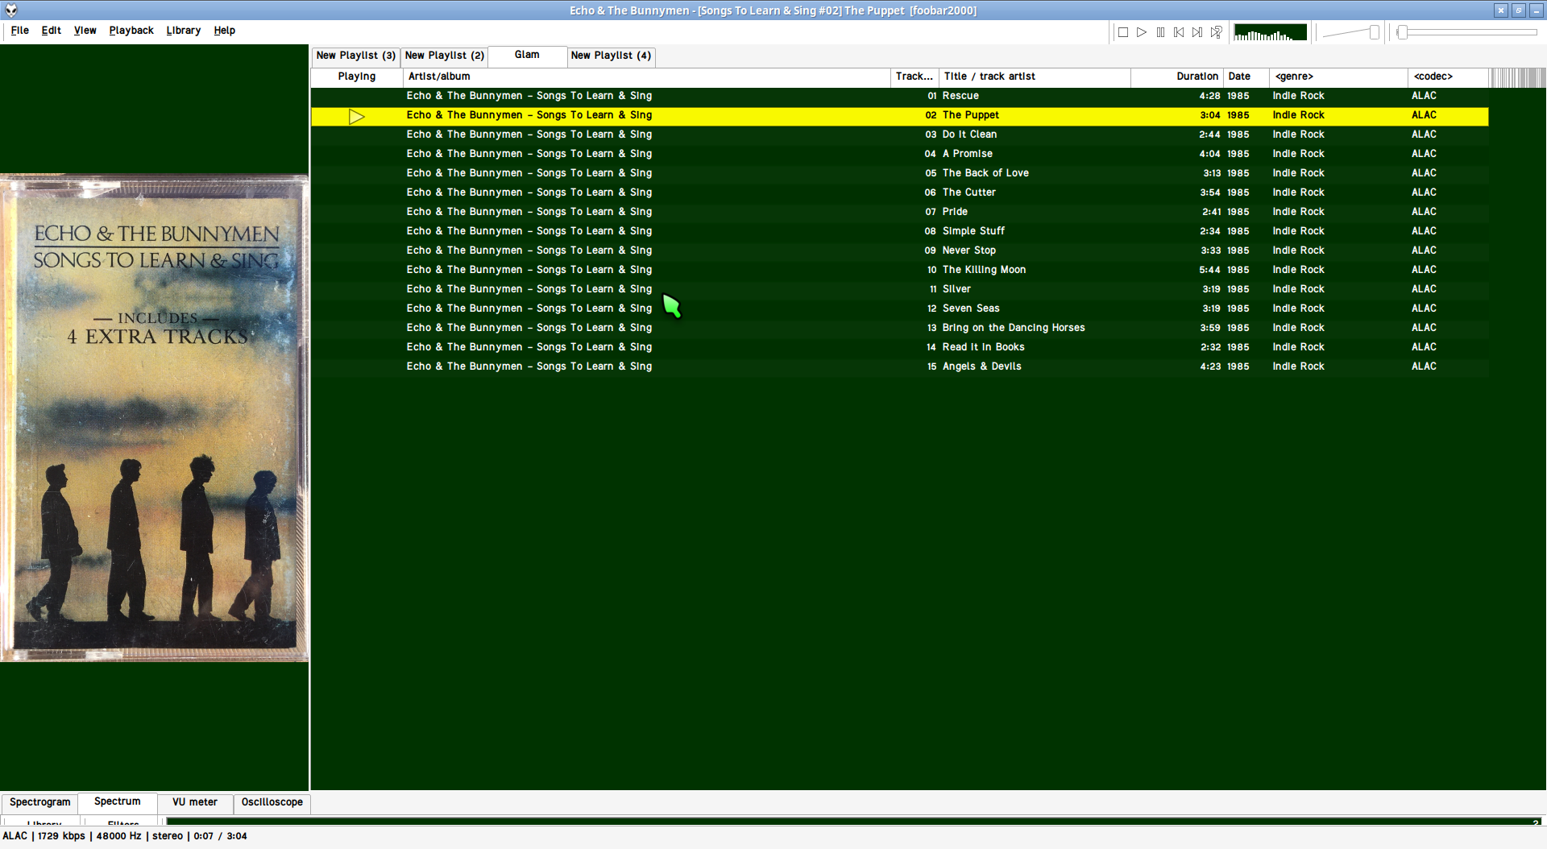This screenshot has height=849, width=1547.
Task: Open the File menu
Action: coord(20,31)
